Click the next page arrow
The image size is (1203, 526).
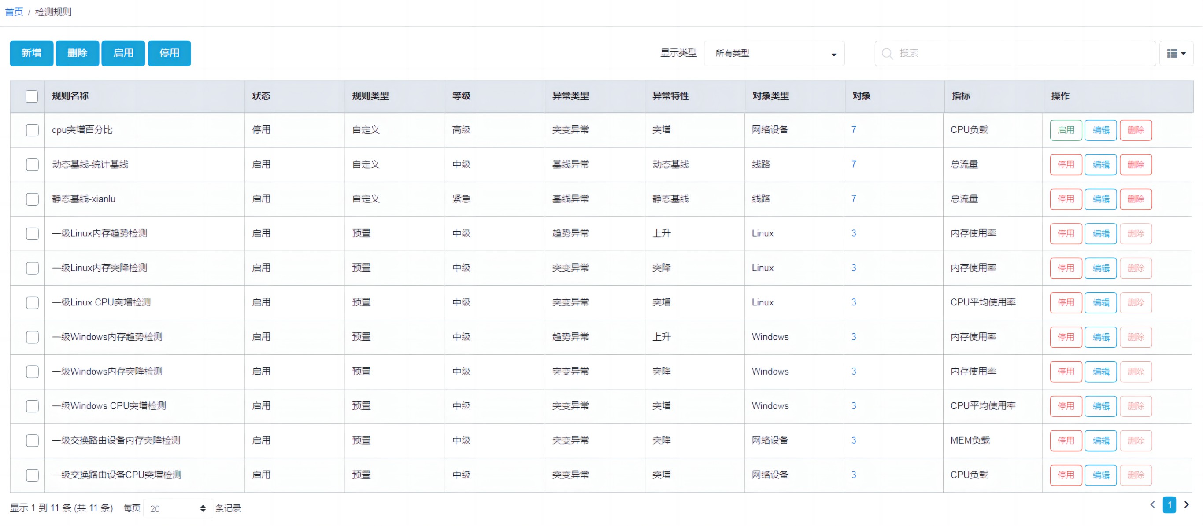pyautogui.click(x=1187, y=505)
